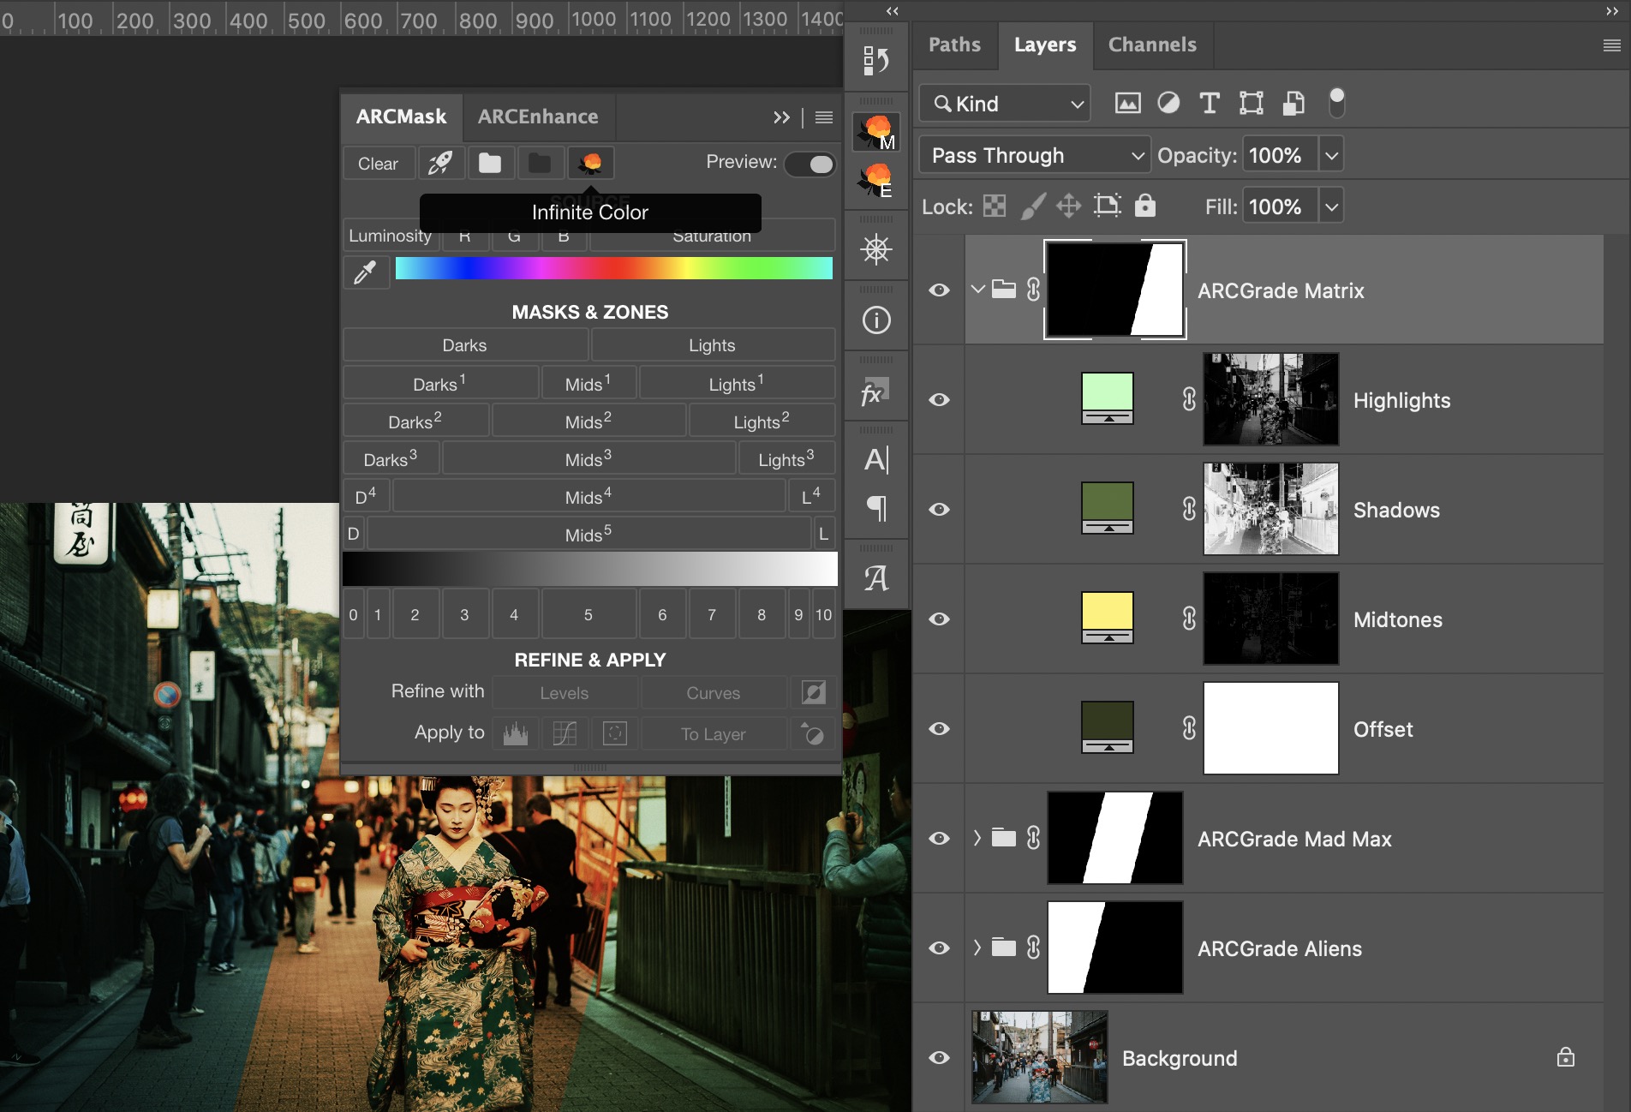The height and width of the screenshot is (1112, 1631).
Task: Open the Pass Through blend mode dropdown
Action: coord(1035,155)
